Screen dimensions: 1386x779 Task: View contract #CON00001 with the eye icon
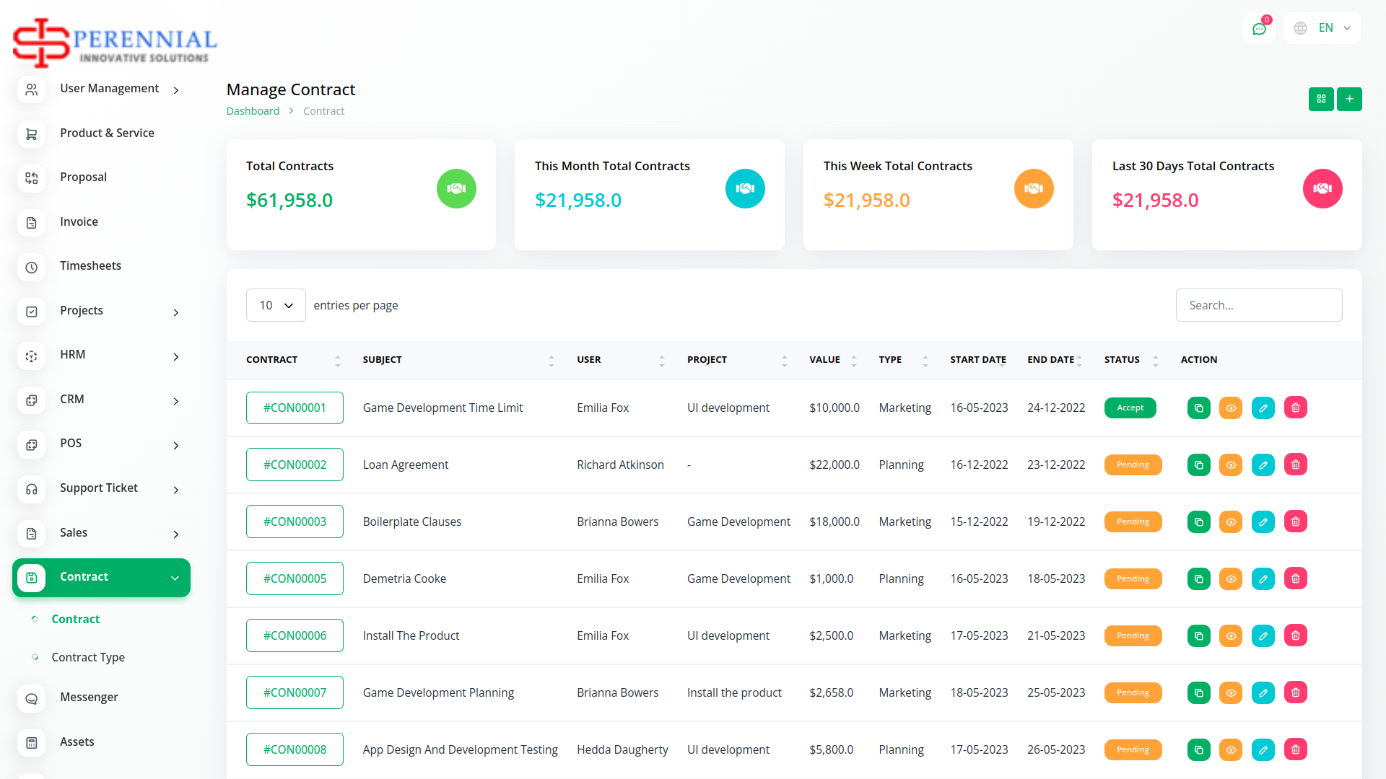(x=1231, y=408)
